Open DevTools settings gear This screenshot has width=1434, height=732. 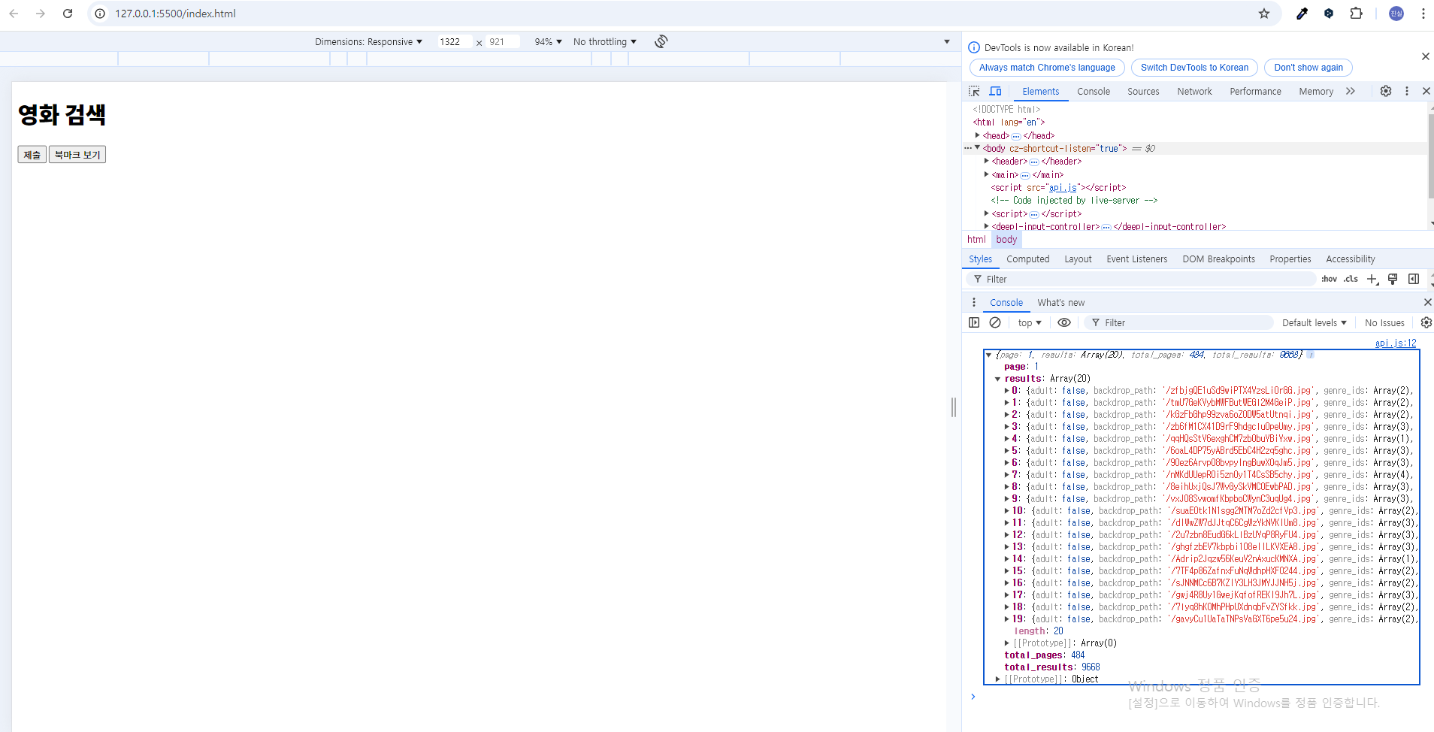(x=1386, y=91)
